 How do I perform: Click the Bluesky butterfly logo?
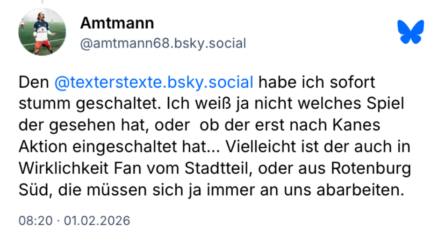click(x=410, y=32)
